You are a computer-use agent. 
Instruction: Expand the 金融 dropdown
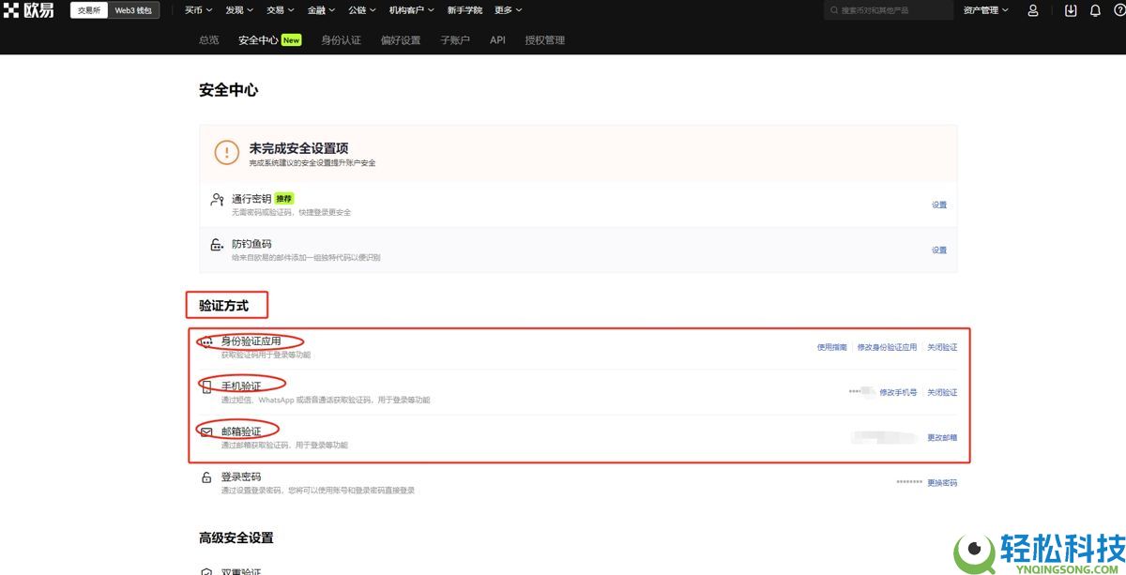(x=320, y=10)
